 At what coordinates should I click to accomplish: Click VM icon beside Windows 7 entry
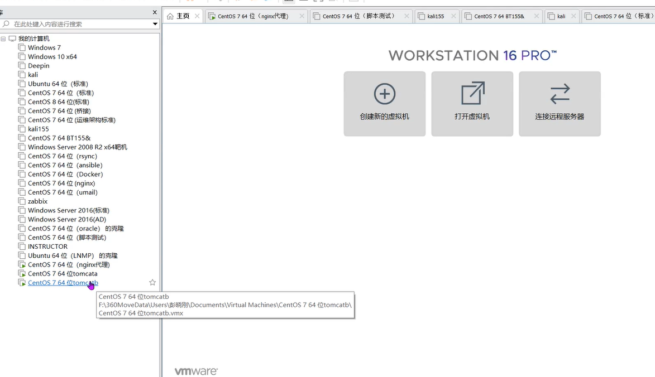coord(22,47)
